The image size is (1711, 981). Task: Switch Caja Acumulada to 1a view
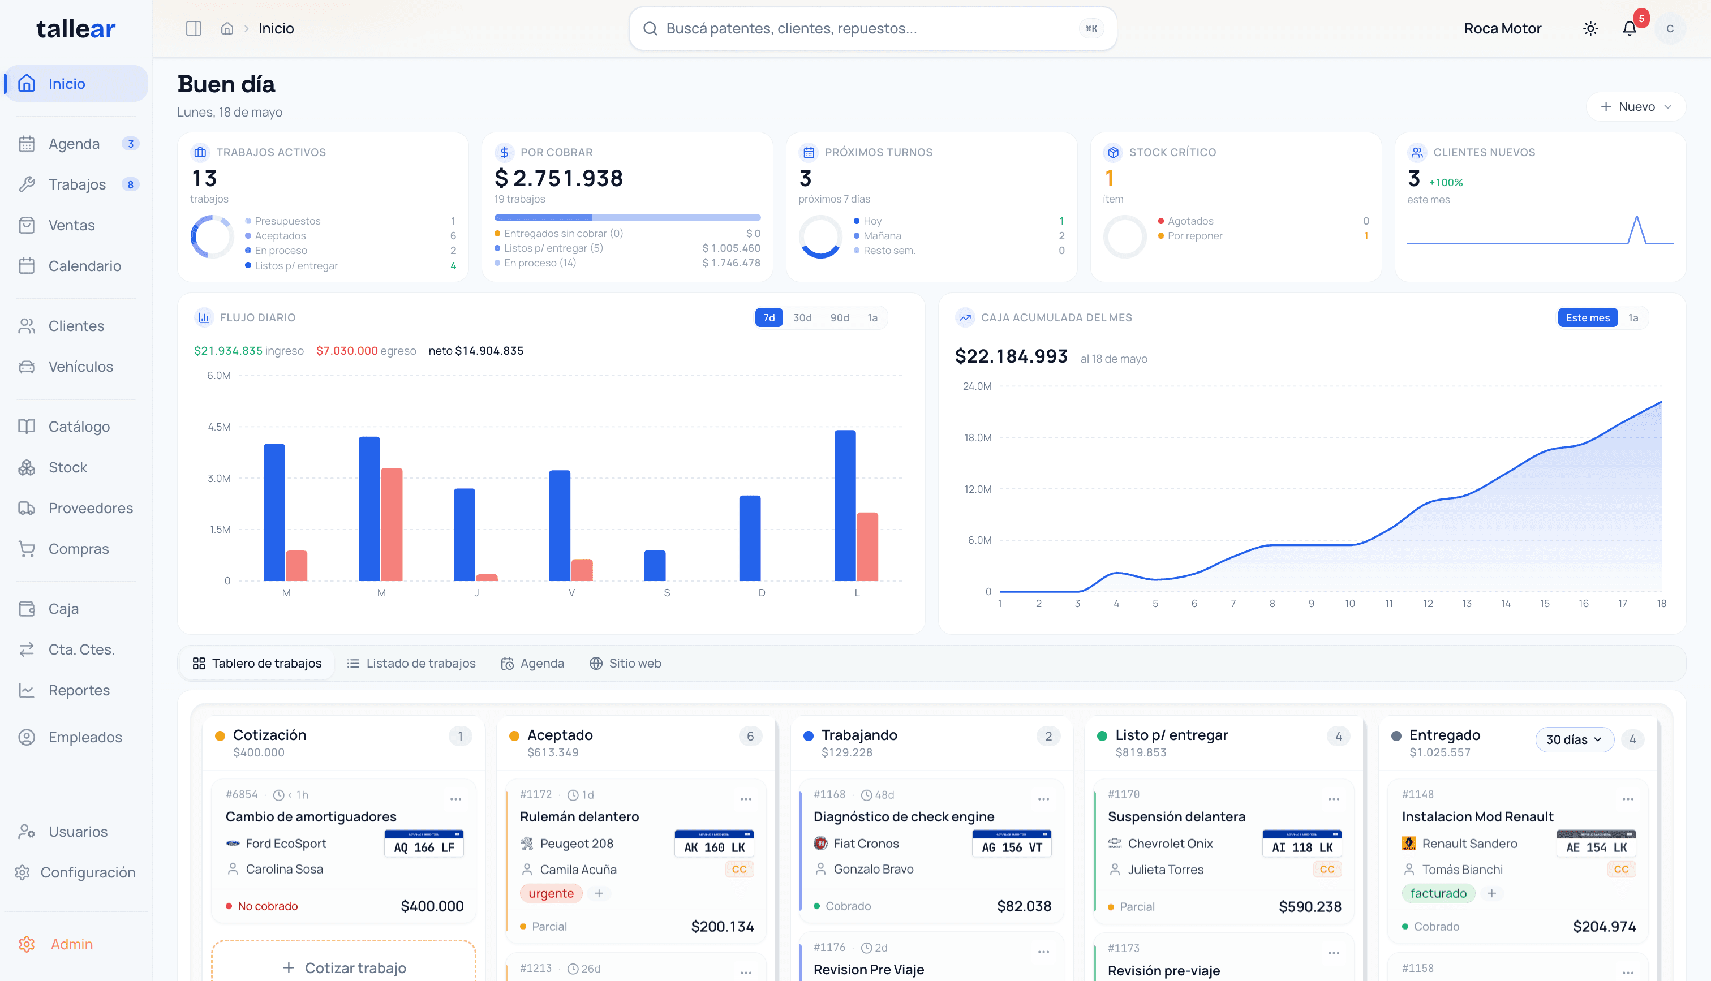tap(1633, 317)
